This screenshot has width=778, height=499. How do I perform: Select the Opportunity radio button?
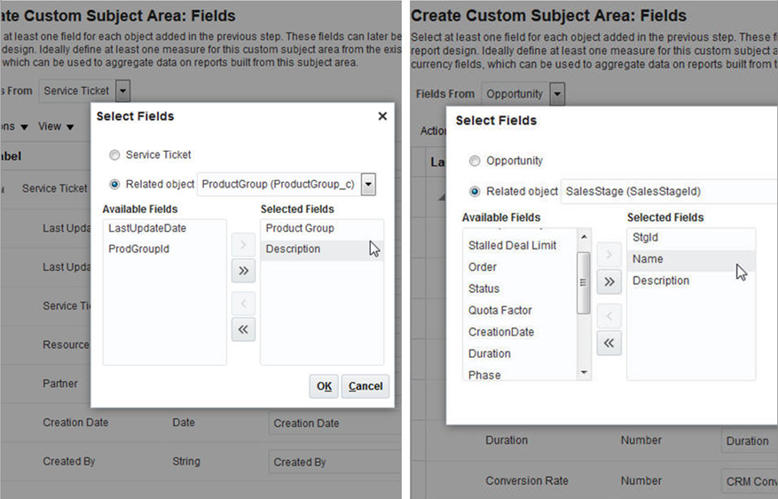[475, 162]
